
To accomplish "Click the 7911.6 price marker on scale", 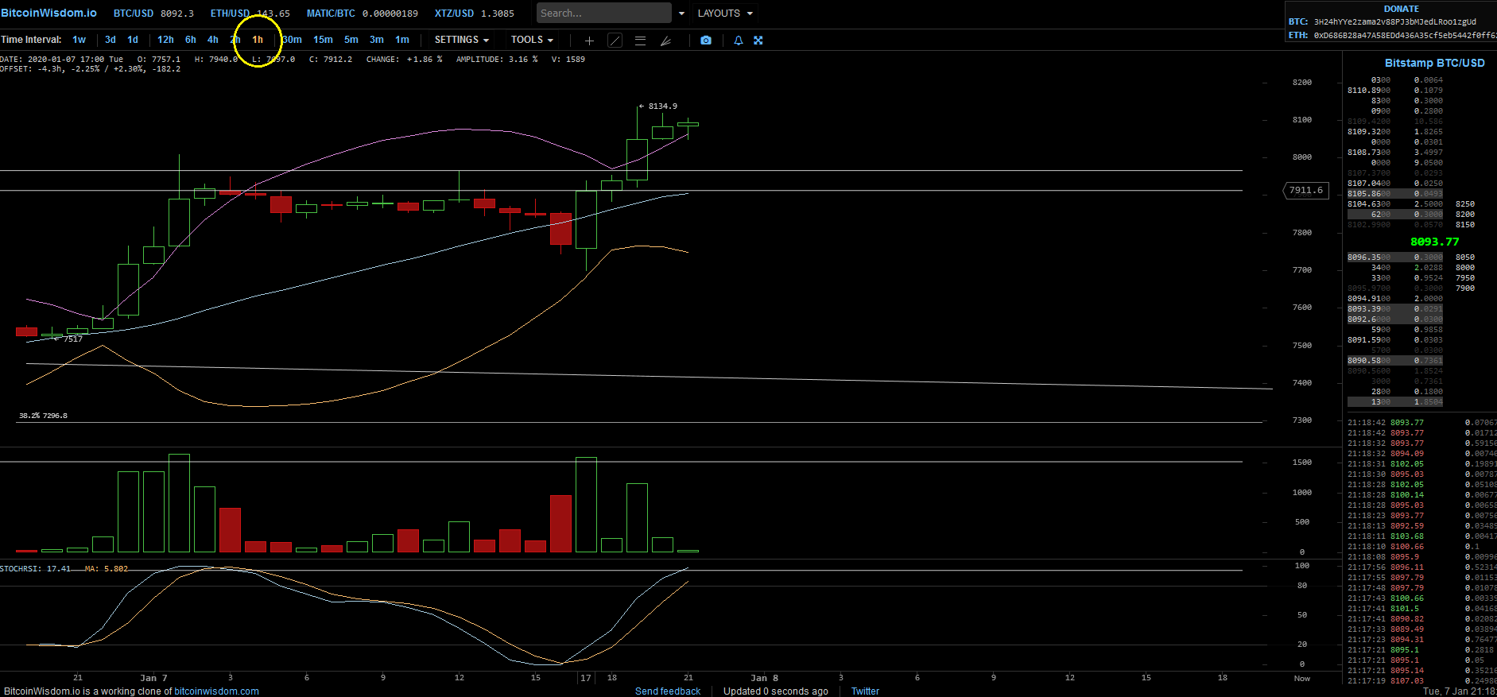I will [1306, 191].
